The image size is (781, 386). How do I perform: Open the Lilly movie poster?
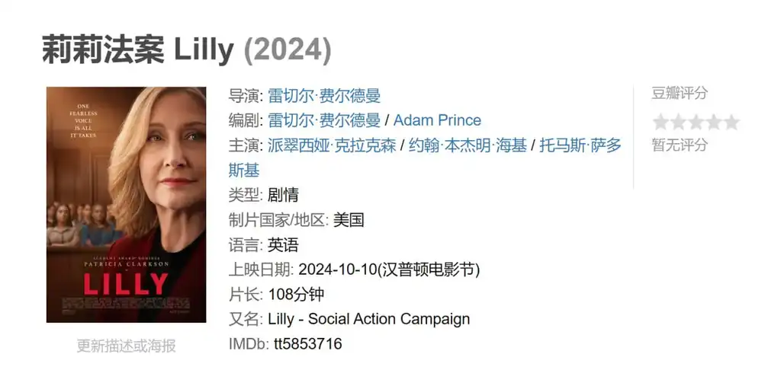[126, 205]
